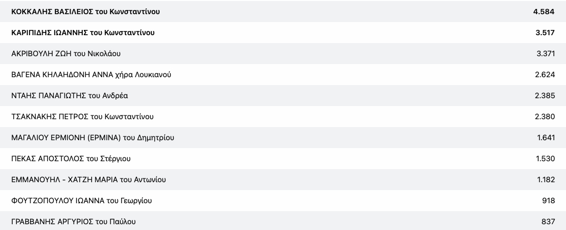Select ΜΑΓΑΛΙΟΥ ΕΡΜΙΟΝΗ (ΕΡΜΙΝΑ) name
The height and width of the screenshot is (230, 566).
pyautogui.click(x=92, y=138)
